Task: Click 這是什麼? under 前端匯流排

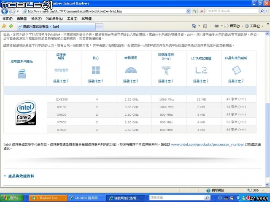Action: tap(166, 81)
